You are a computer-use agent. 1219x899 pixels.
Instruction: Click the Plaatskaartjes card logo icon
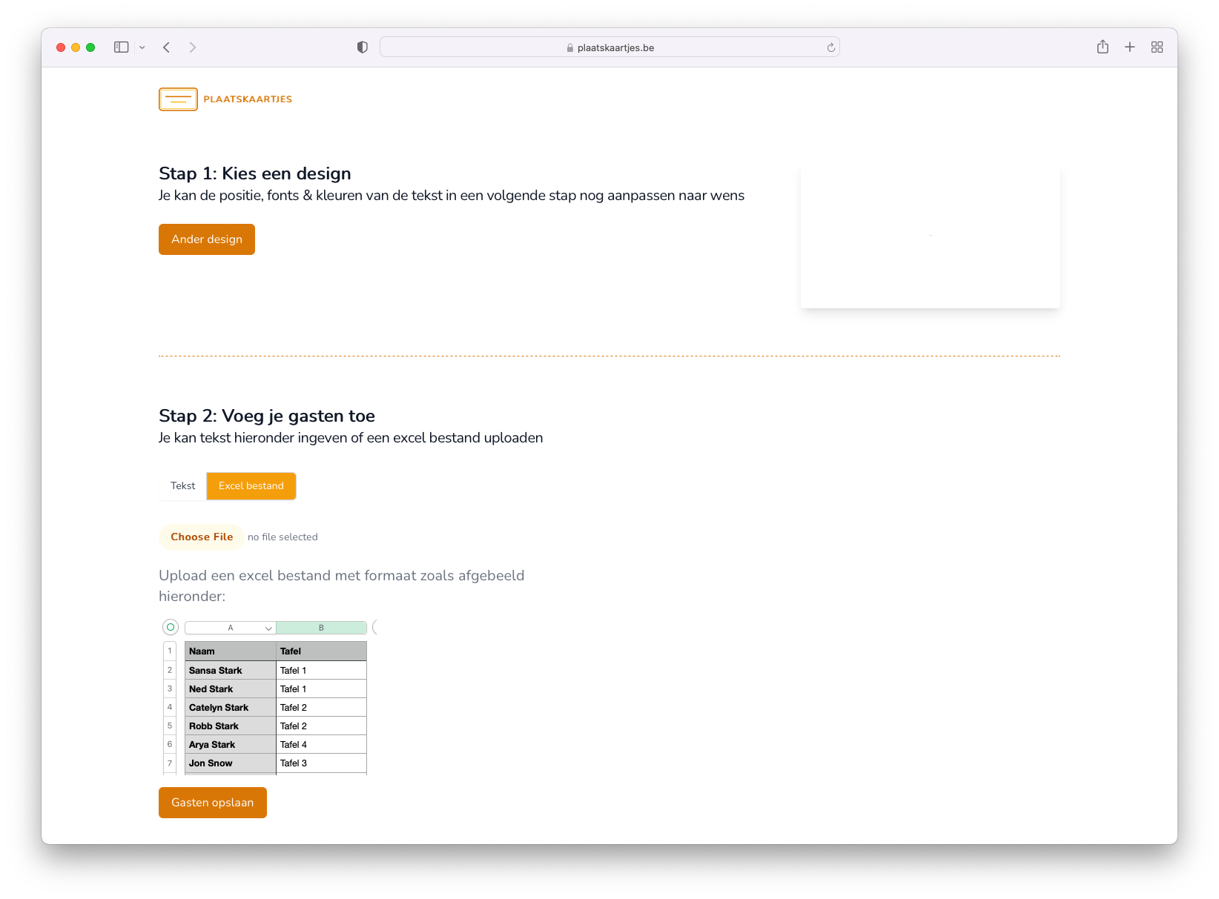(x=178, y=99)
